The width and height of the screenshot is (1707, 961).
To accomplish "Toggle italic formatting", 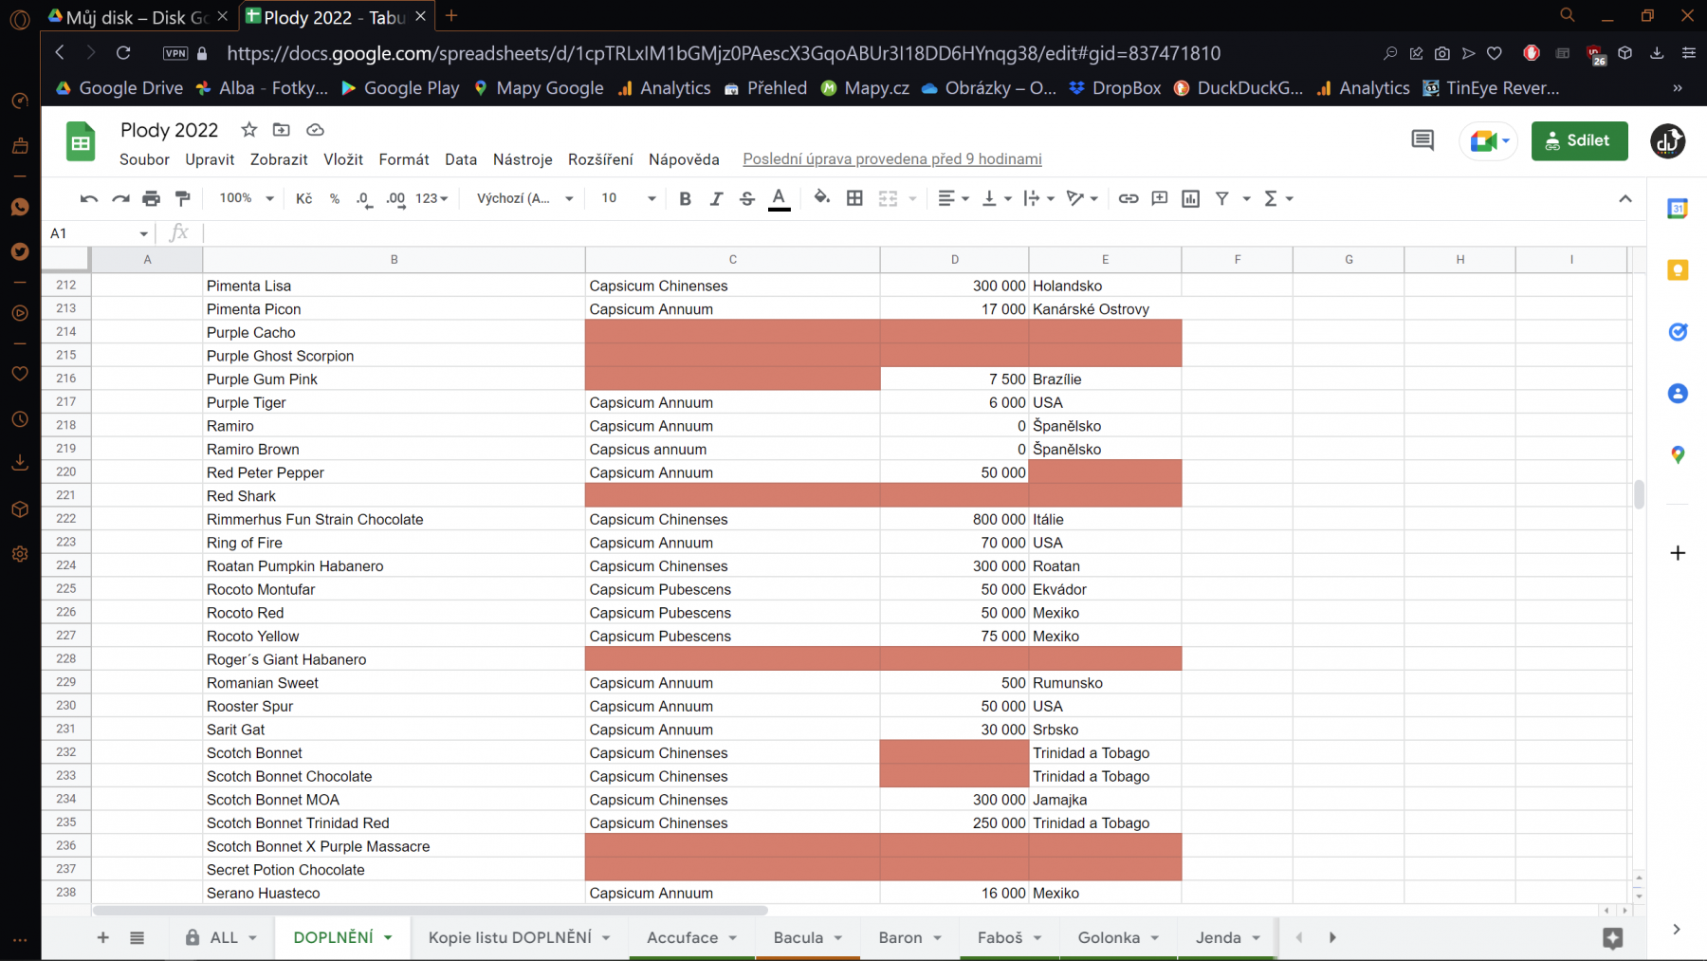I will pos(716,198).
